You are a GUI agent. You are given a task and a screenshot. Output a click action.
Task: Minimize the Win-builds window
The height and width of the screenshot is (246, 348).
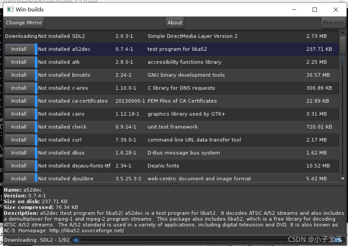click(x=294, y=10)
